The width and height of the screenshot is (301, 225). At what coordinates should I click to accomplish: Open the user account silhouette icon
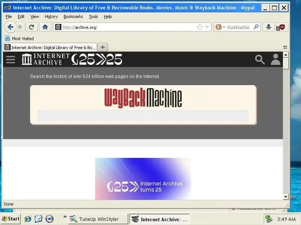275,59
